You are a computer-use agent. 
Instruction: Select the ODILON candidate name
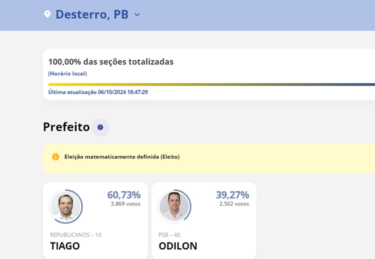[x=178, y=246]
